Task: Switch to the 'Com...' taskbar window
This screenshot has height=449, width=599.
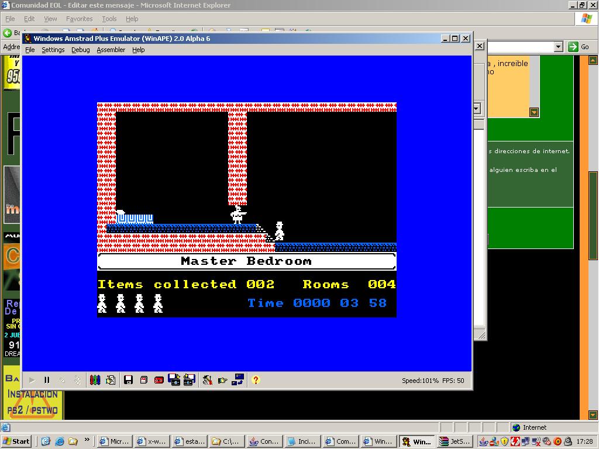Action: tap(340, 441)
